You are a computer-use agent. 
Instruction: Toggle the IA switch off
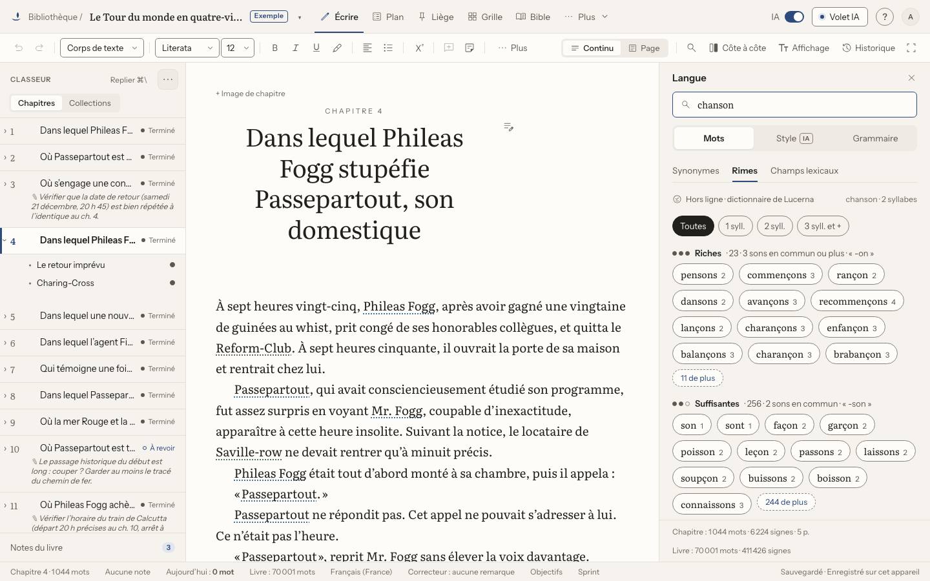click(x=794, y=17)
